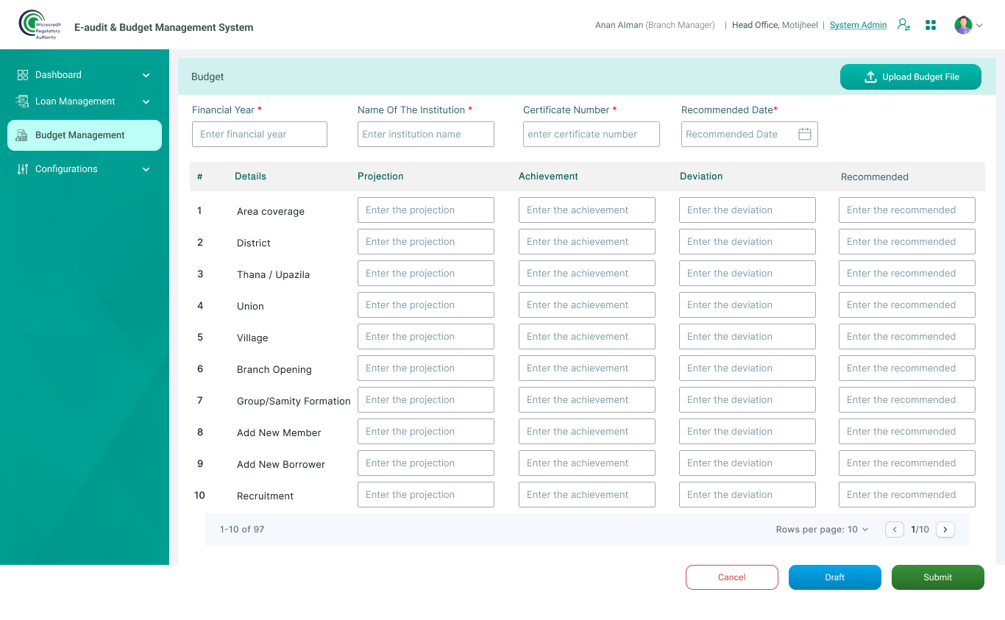Click the Upload Budget File button
The image size is (1005, 620).
point(911,76)
